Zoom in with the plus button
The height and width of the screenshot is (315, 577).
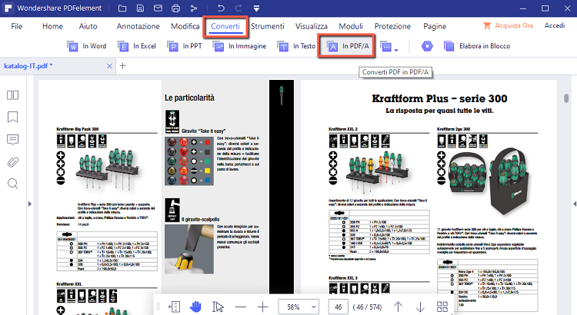tap(263, 307)
